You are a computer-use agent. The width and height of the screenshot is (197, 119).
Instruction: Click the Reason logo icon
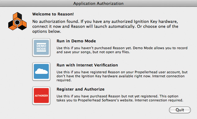(17, 21)
